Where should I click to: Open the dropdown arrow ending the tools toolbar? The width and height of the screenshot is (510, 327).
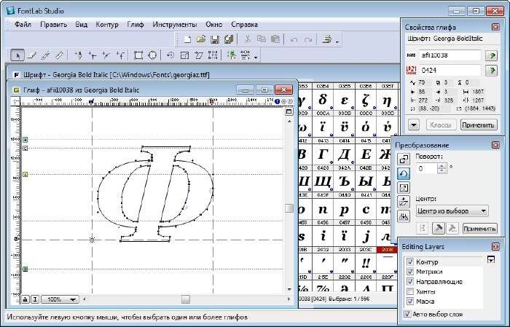point(256,58)
